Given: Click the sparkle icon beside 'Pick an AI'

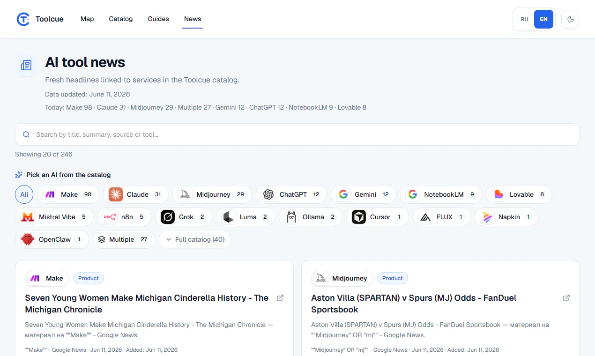Looking at the screenshot, I should click(x=19, y=175).
